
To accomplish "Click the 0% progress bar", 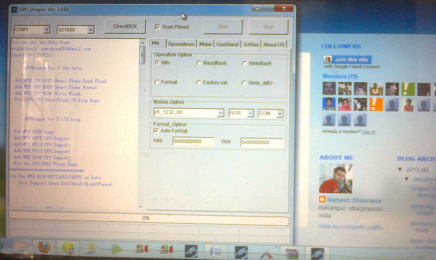I will [149, 218].
